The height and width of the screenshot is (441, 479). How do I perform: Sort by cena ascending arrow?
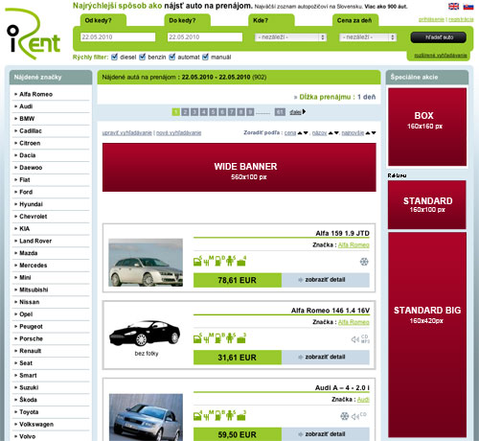300,133
